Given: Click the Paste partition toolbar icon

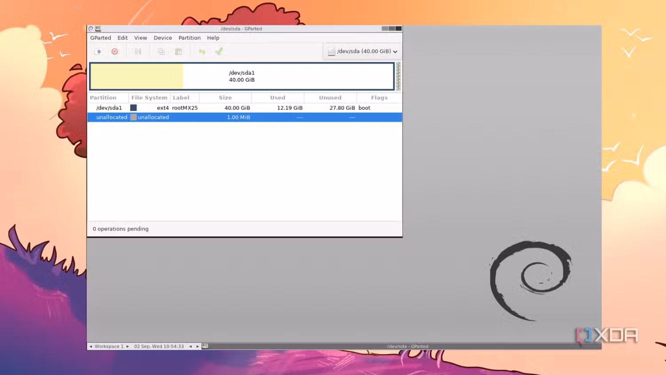Looking at the screenshot, I should click(178, 52).
